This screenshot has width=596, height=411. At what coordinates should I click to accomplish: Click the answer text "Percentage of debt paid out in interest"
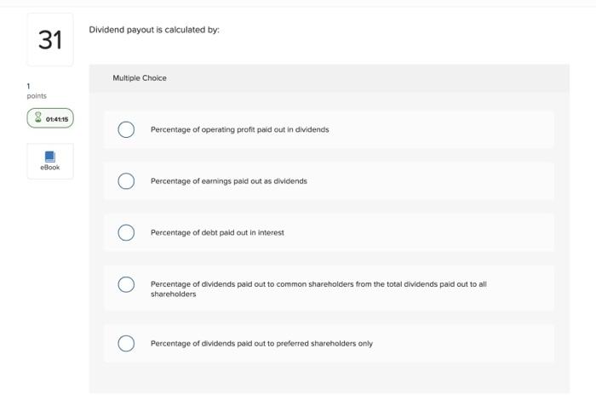pos(217,232)
